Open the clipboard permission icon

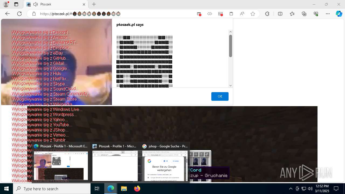(x=231, y=14)
